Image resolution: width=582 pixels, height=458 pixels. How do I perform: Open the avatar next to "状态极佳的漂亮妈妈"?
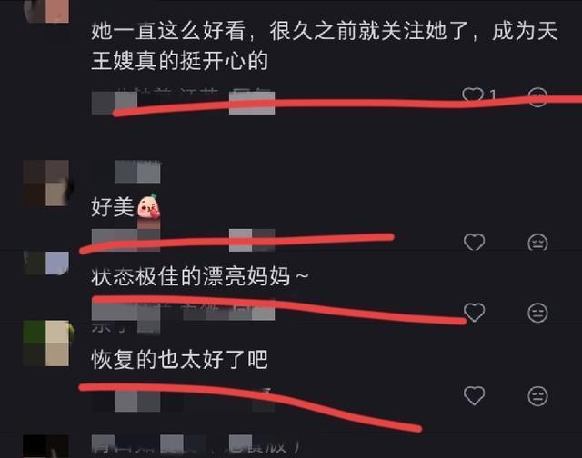[46, 263]
